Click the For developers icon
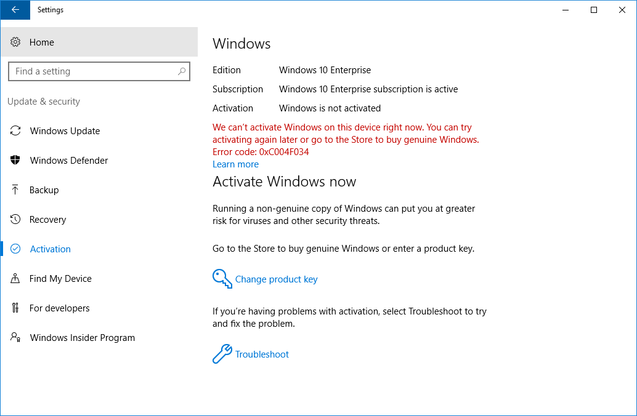637x416 pixels. click(x=17, y=308)
